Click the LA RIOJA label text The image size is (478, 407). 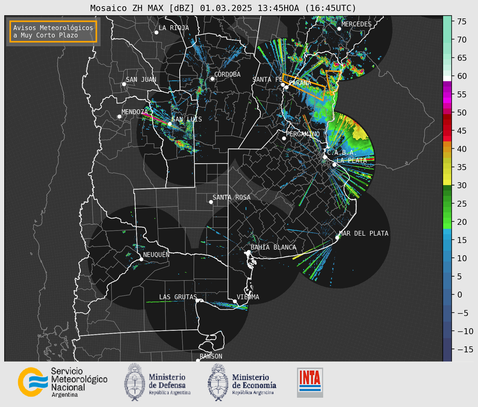coord(174,28)
